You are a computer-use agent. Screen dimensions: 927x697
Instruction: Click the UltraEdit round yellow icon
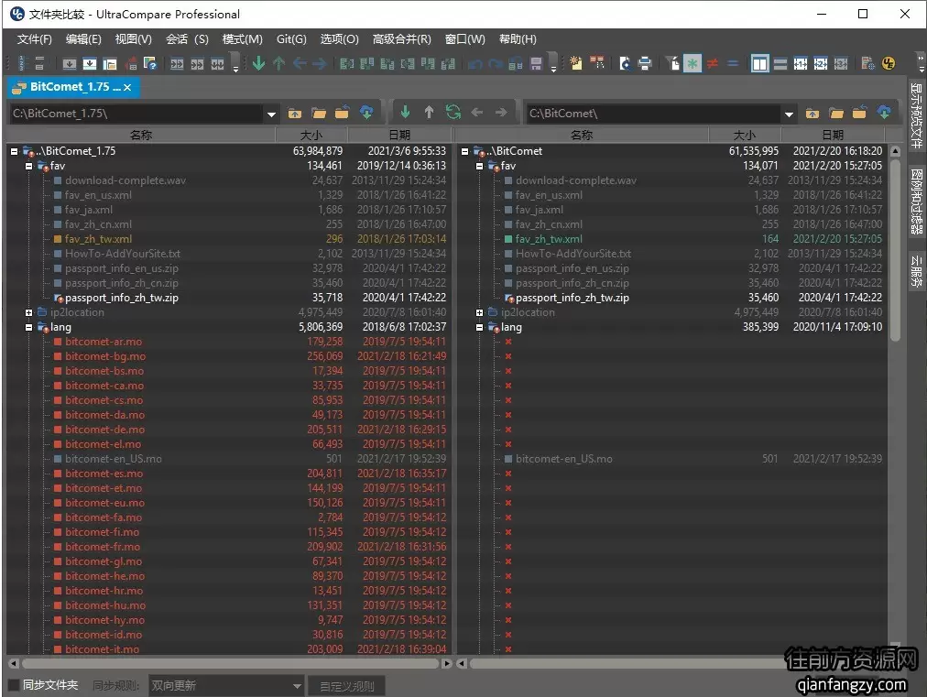pos(888,63)
